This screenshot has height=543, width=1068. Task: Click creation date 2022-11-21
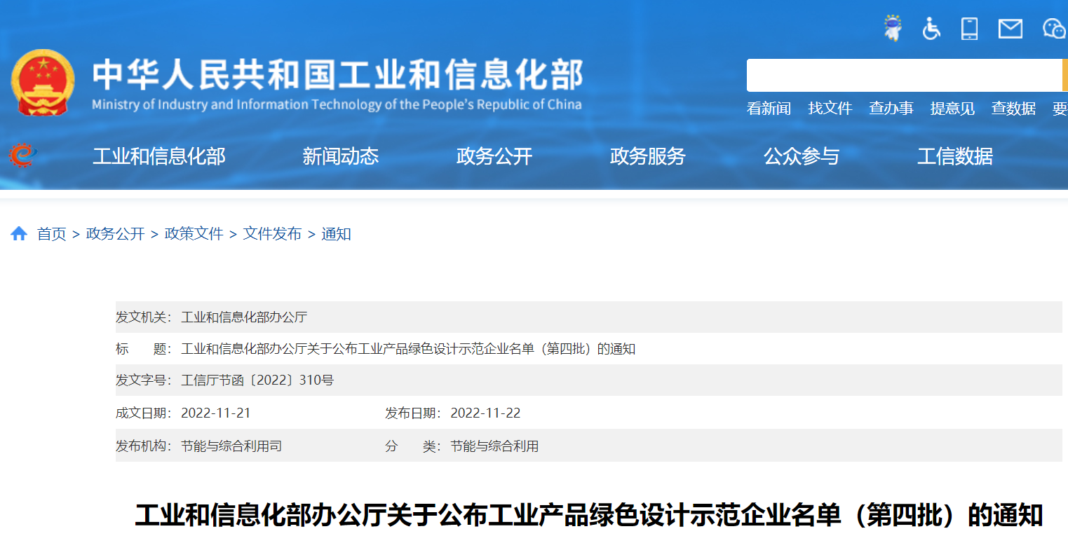pyautogui.click(x=215, y=413)
